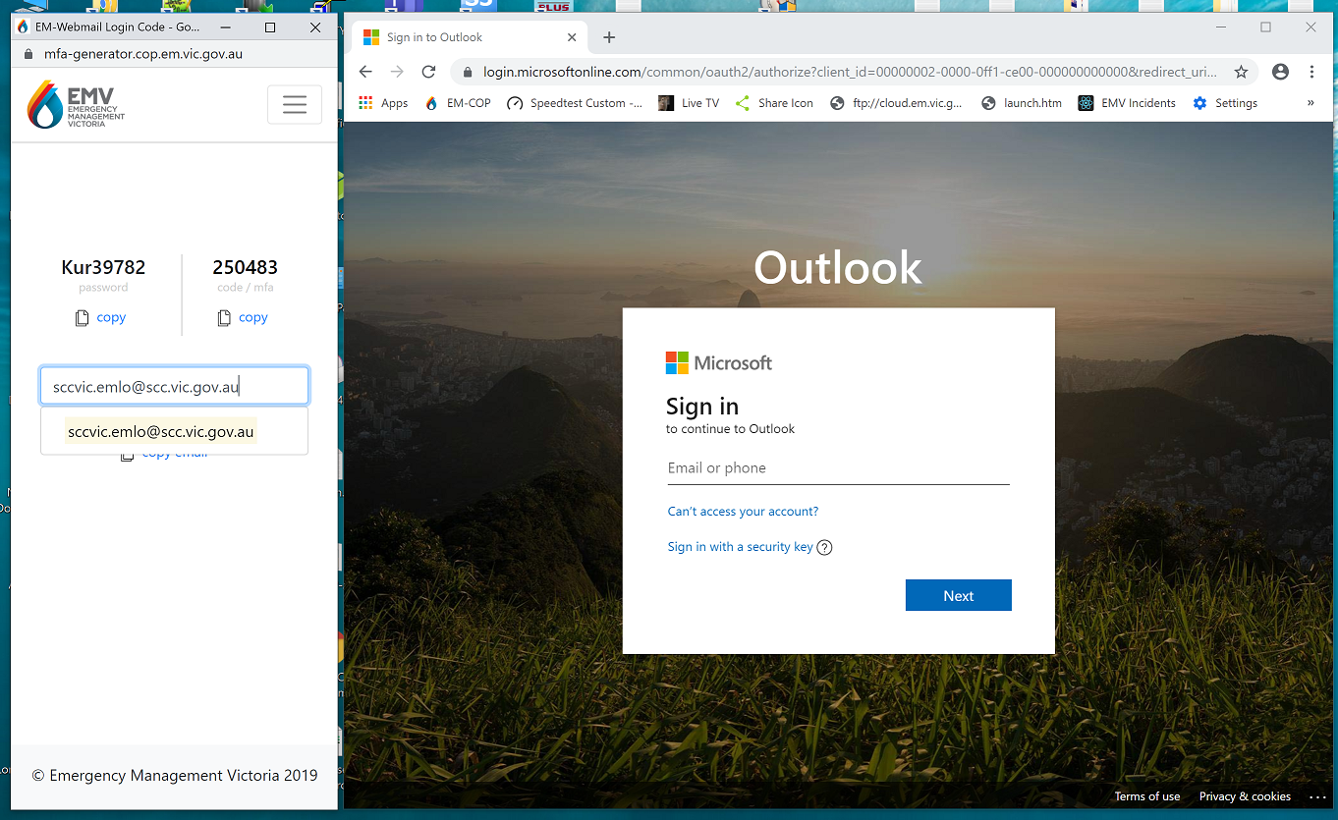
Task: Click the copy icon under code / mfa
Action: click(224, 318)
